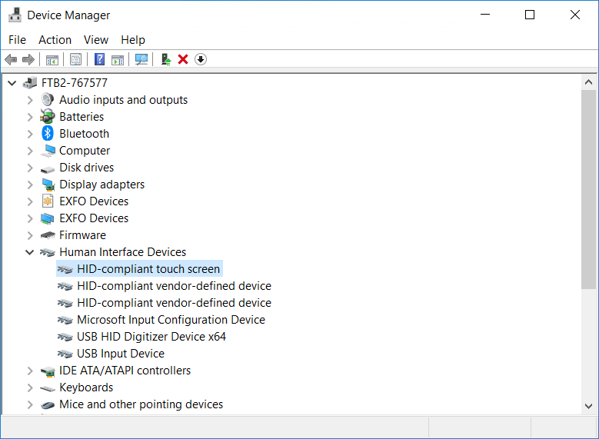Maximize the Device Manager window
The height and width of the screenshot is (439, 599).
(x=530, y=15)
